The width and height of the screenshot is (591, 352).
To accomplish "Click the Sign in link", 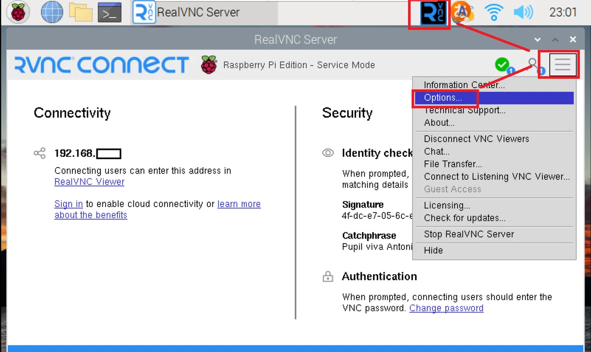I will [68, 204].
